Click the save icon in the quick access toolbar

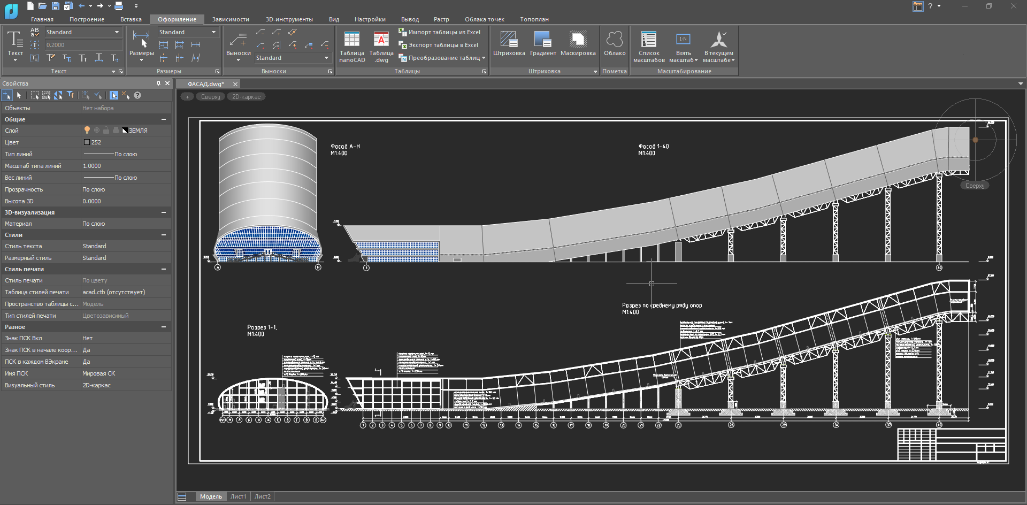[x=55, y=6]
